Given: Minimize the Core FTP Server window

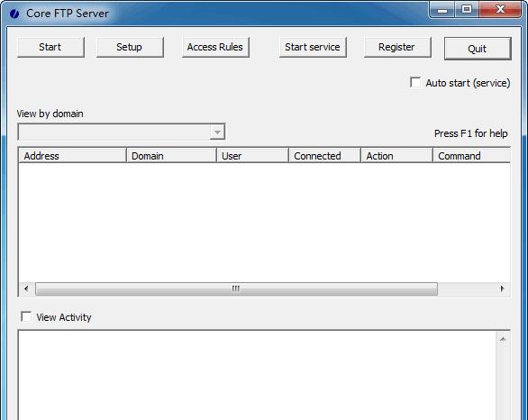Looking at the screenshot, I should [x=442, y=10].
